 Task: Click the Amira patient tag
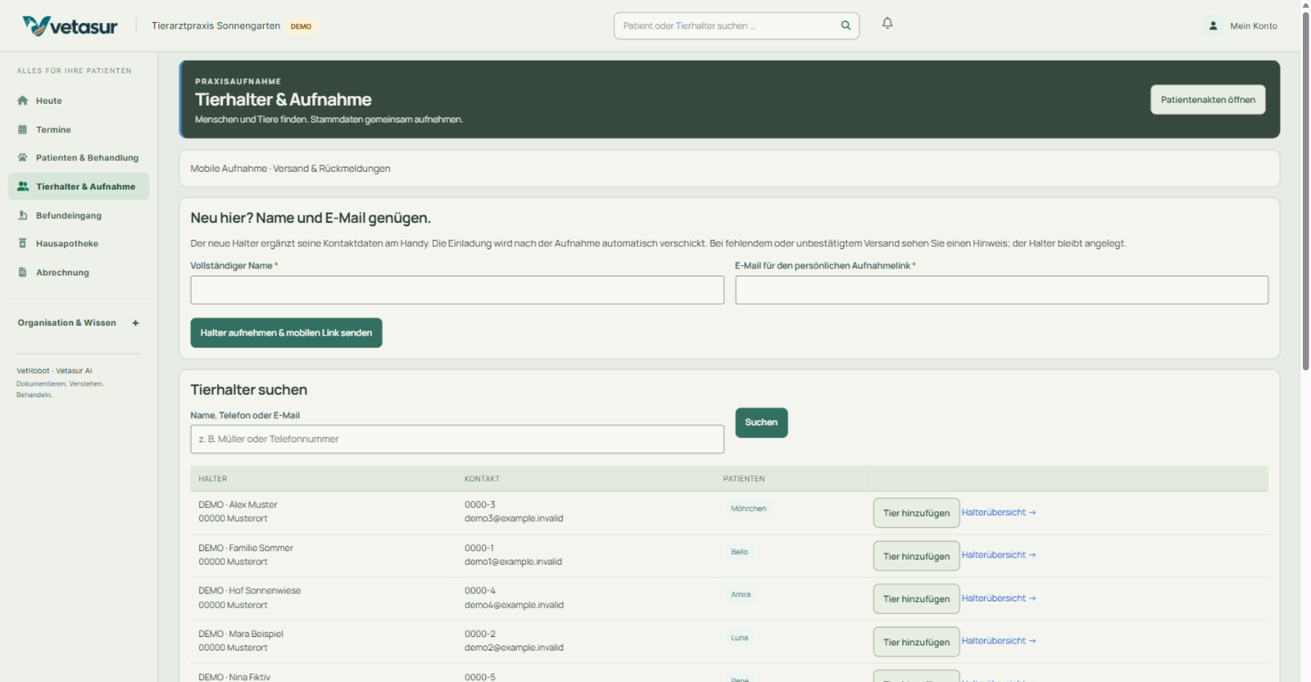pyautogui.click(x=741, y=594)
